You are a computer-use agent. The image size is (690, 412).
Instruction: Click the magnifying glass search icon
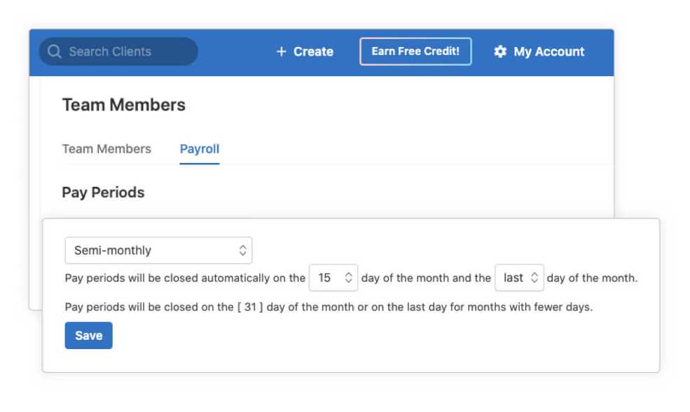pyautogui.click(x=54, y=51)
